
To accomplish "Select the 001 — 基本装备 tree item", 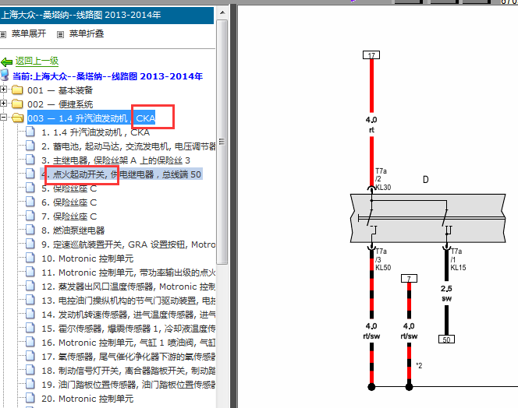I will click(x=60, y=90).
